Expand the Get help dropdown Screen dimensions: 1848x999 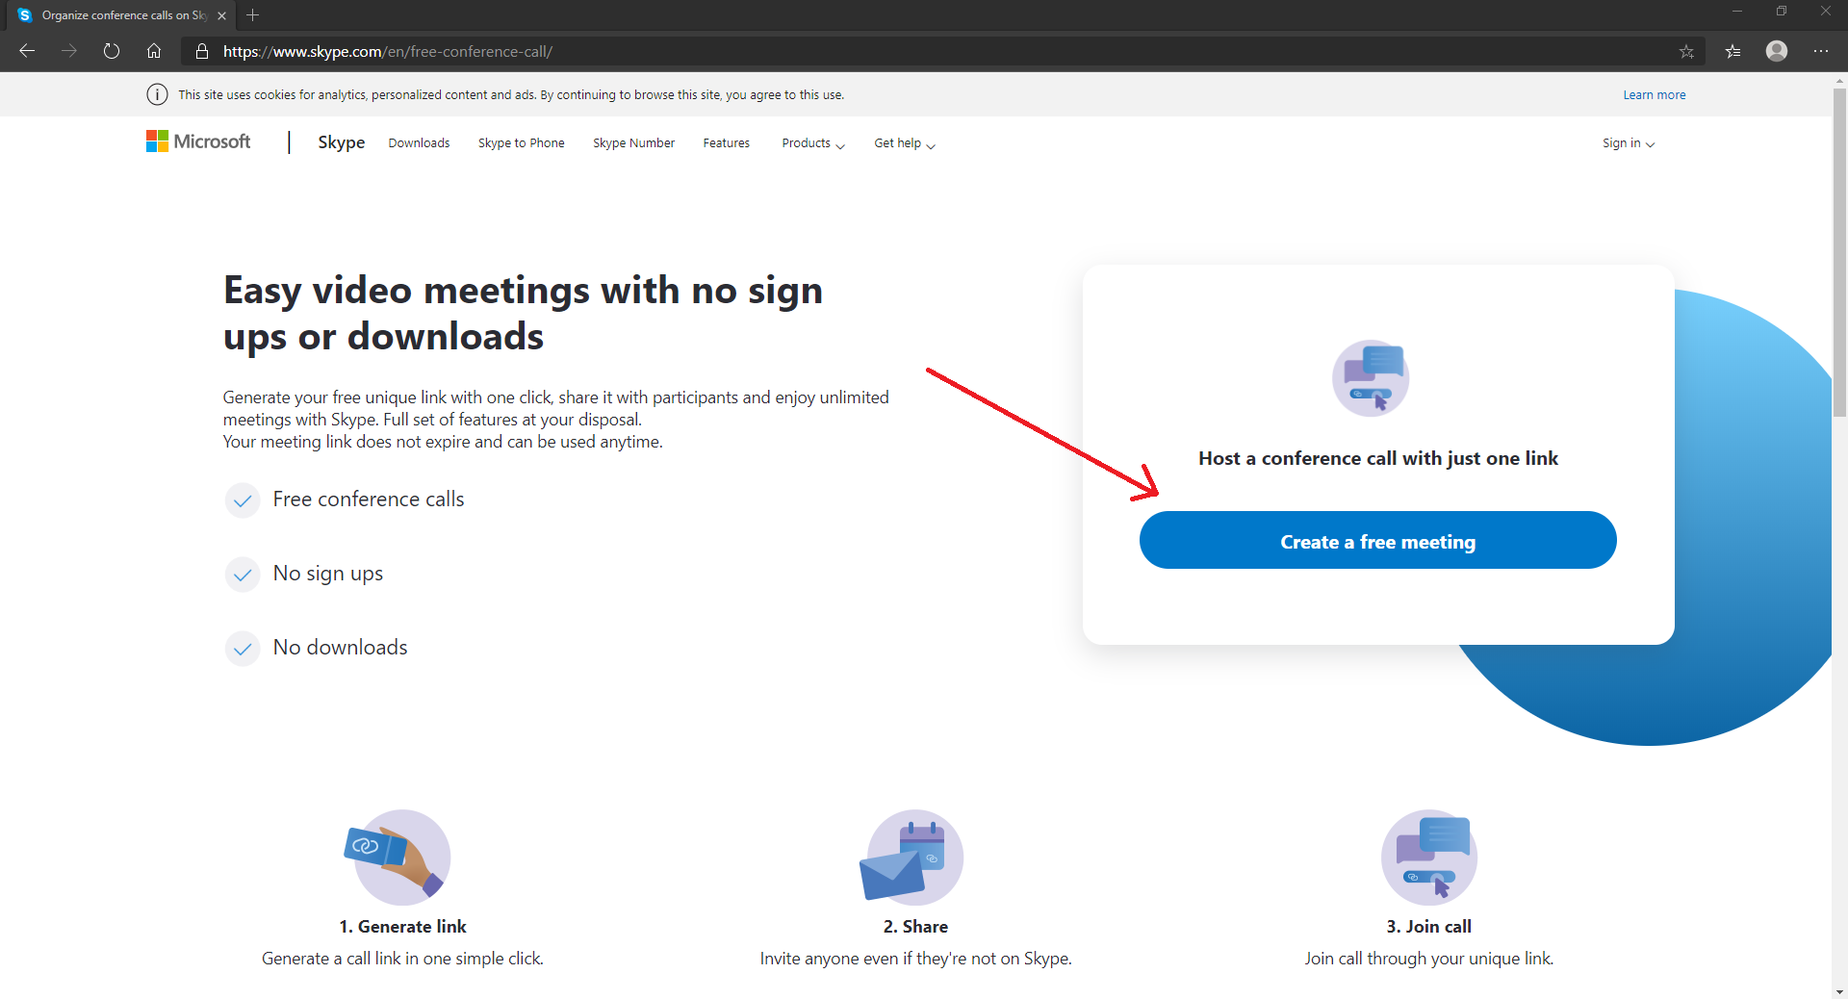904,143
